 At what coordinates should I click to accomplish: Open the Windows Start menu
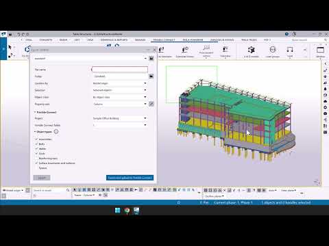click(x=117, y=210)
